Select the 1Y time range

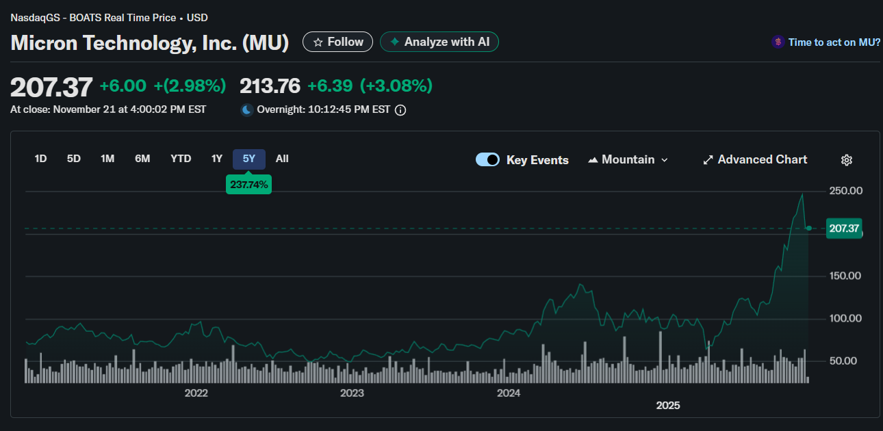(216, 159)
